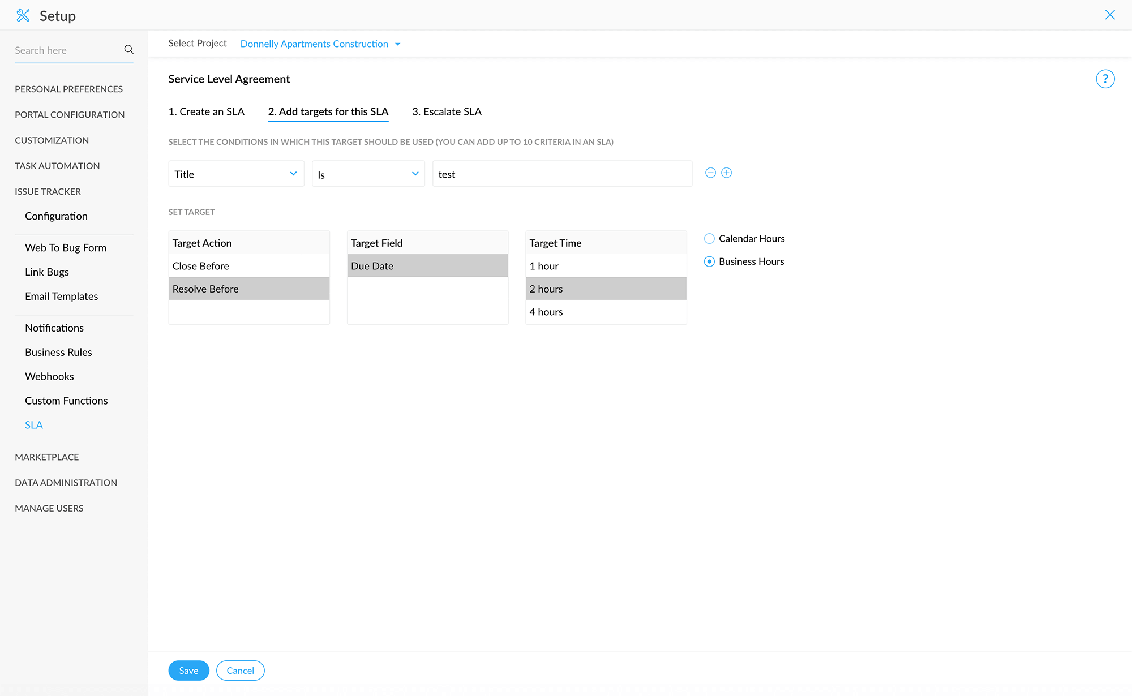Click the Setup tools icon
This screenshot has width=1132, height=696.
click(x=23, y=15)
